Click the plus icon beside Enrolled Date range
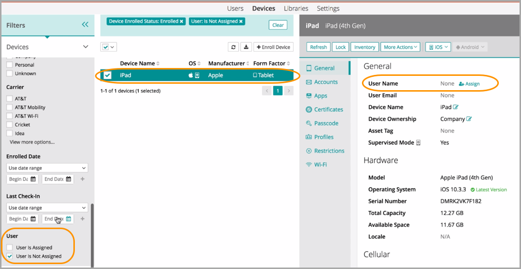 click(82, 179)
